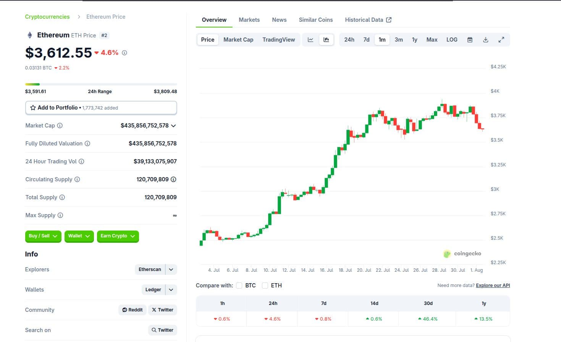The image size is (561, 342).
Task: Select the candlestick chart icon
Action: 326,39
